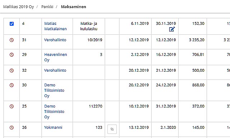Go to Mallikas 2019 Oy in breadcrumb

pos(18,7)
